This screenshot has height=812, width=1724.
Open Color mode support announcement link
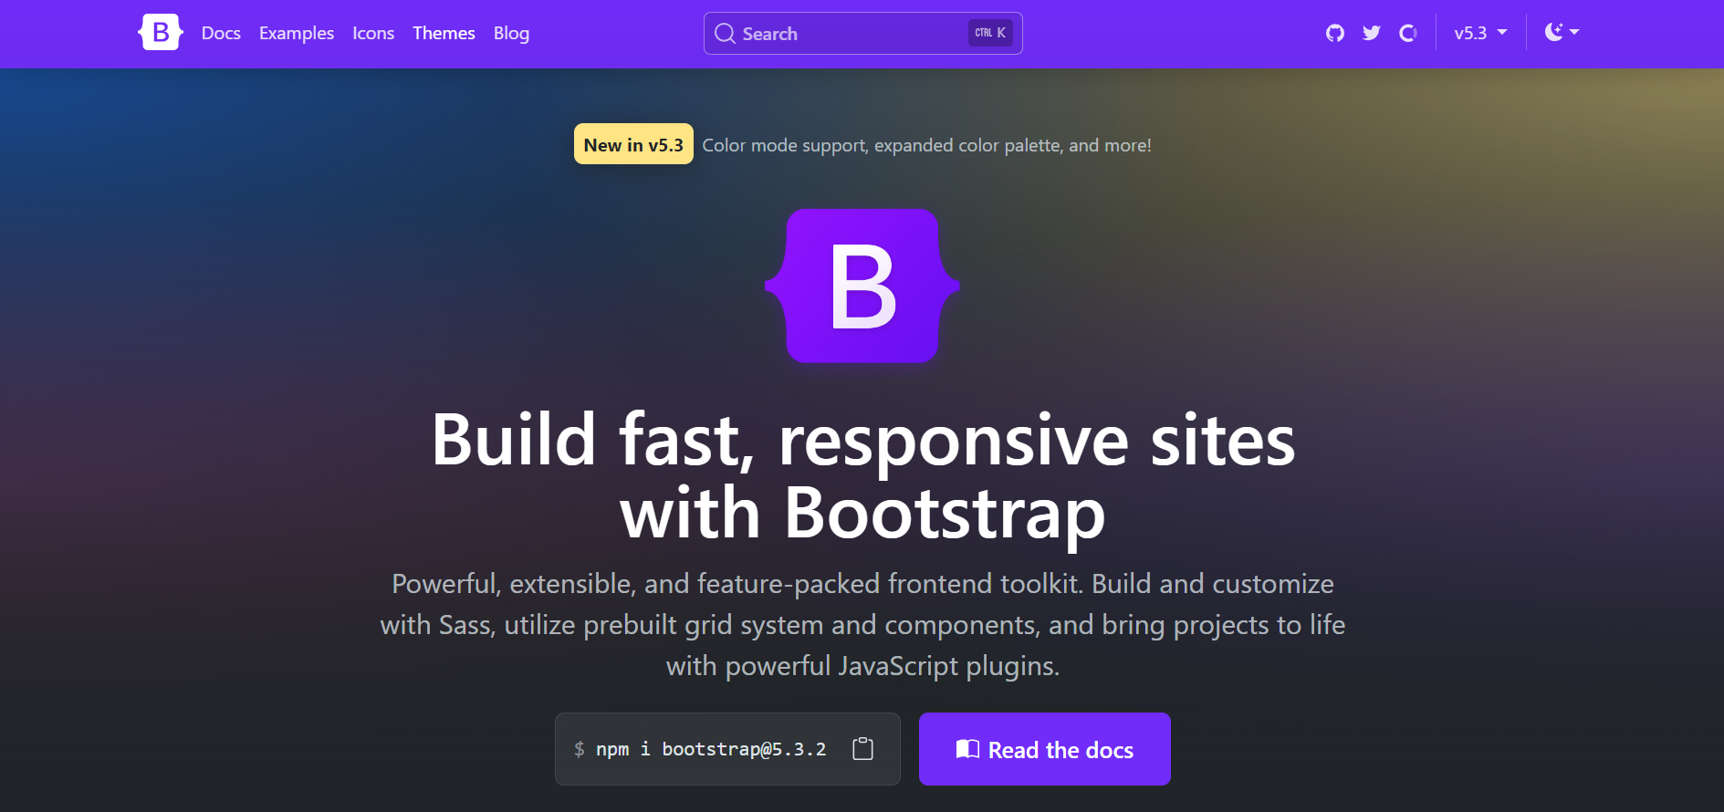click(x=926, y=145)
